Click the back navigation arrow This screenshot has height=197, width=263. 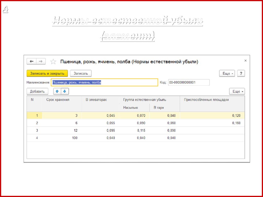tap(32, 62)
